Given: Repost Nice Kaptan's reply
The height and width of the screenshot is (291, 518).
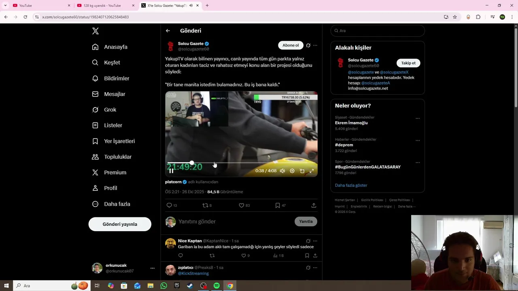Looking at the screenshot, I should click(212, 255).
